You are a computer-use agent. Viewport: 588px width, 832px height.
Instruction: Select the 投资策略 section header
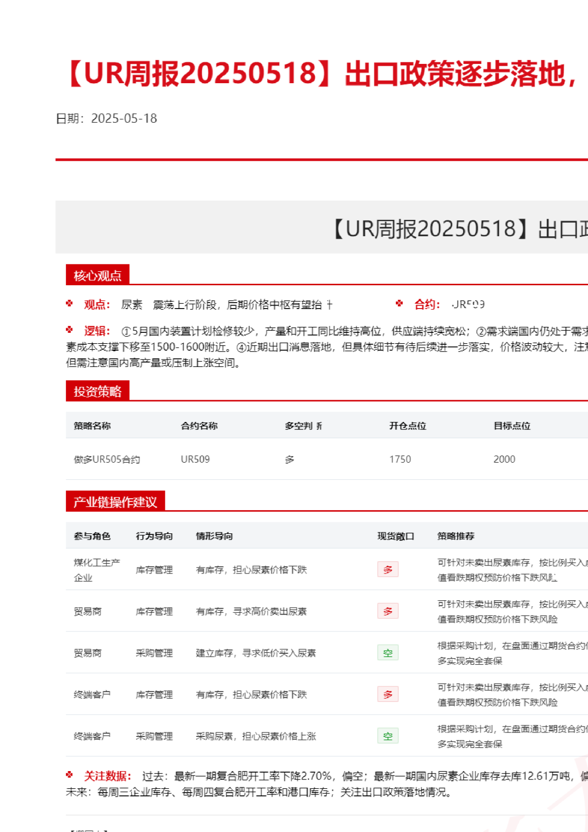pos(98,391)
